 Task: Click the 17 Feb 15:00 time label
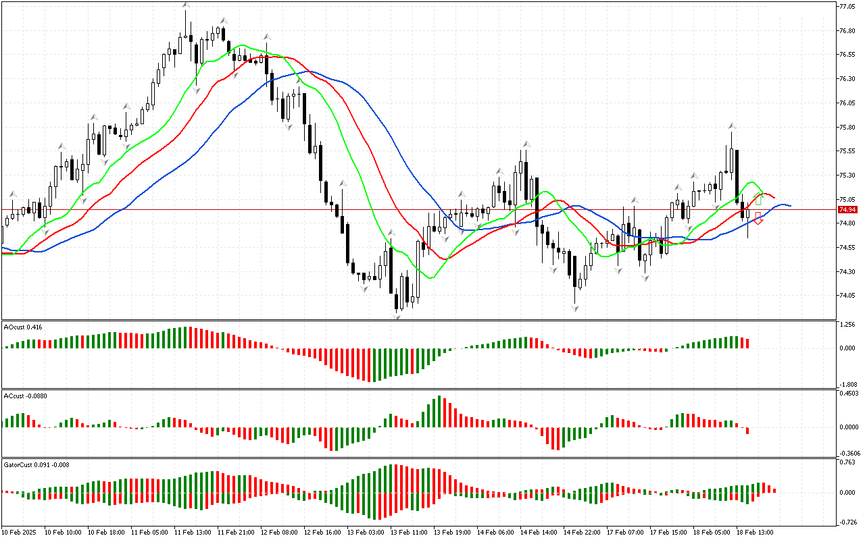[x=668, y=533]
